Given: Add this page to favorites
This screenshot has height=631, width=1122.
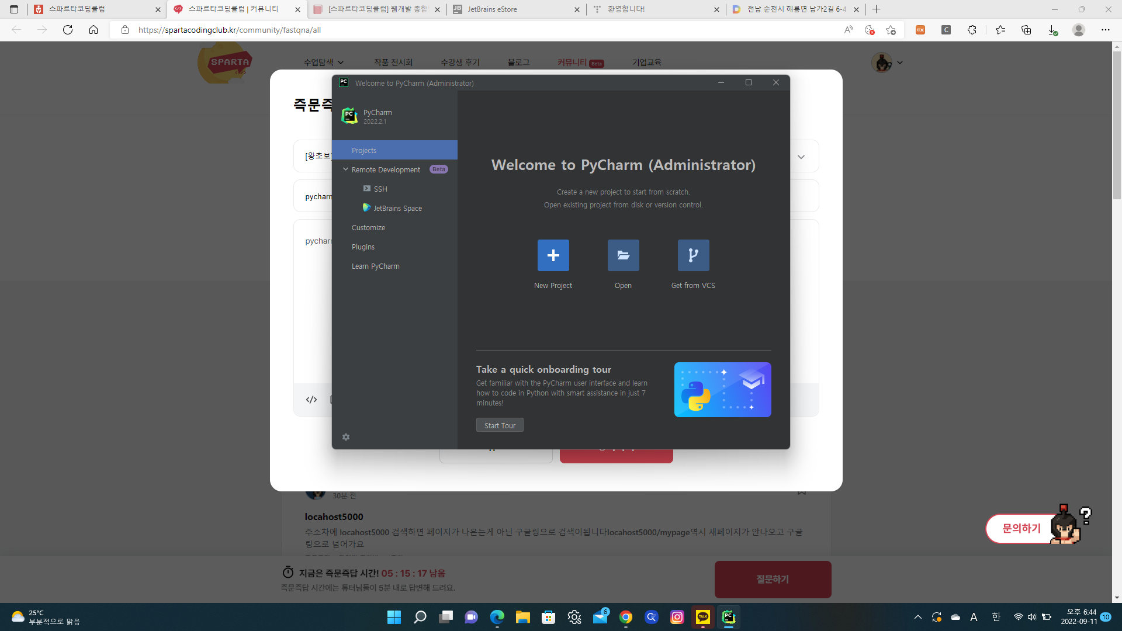Looking at the screenshot, I should [891, 30].
